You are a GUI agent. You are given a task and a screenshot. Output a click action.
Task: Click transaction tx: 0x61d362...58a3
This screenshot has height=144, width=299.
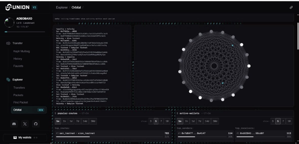66,68
